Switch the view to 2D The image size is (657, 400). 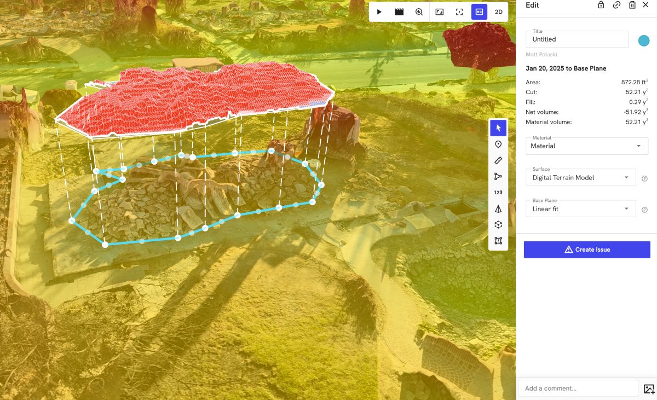498,11
